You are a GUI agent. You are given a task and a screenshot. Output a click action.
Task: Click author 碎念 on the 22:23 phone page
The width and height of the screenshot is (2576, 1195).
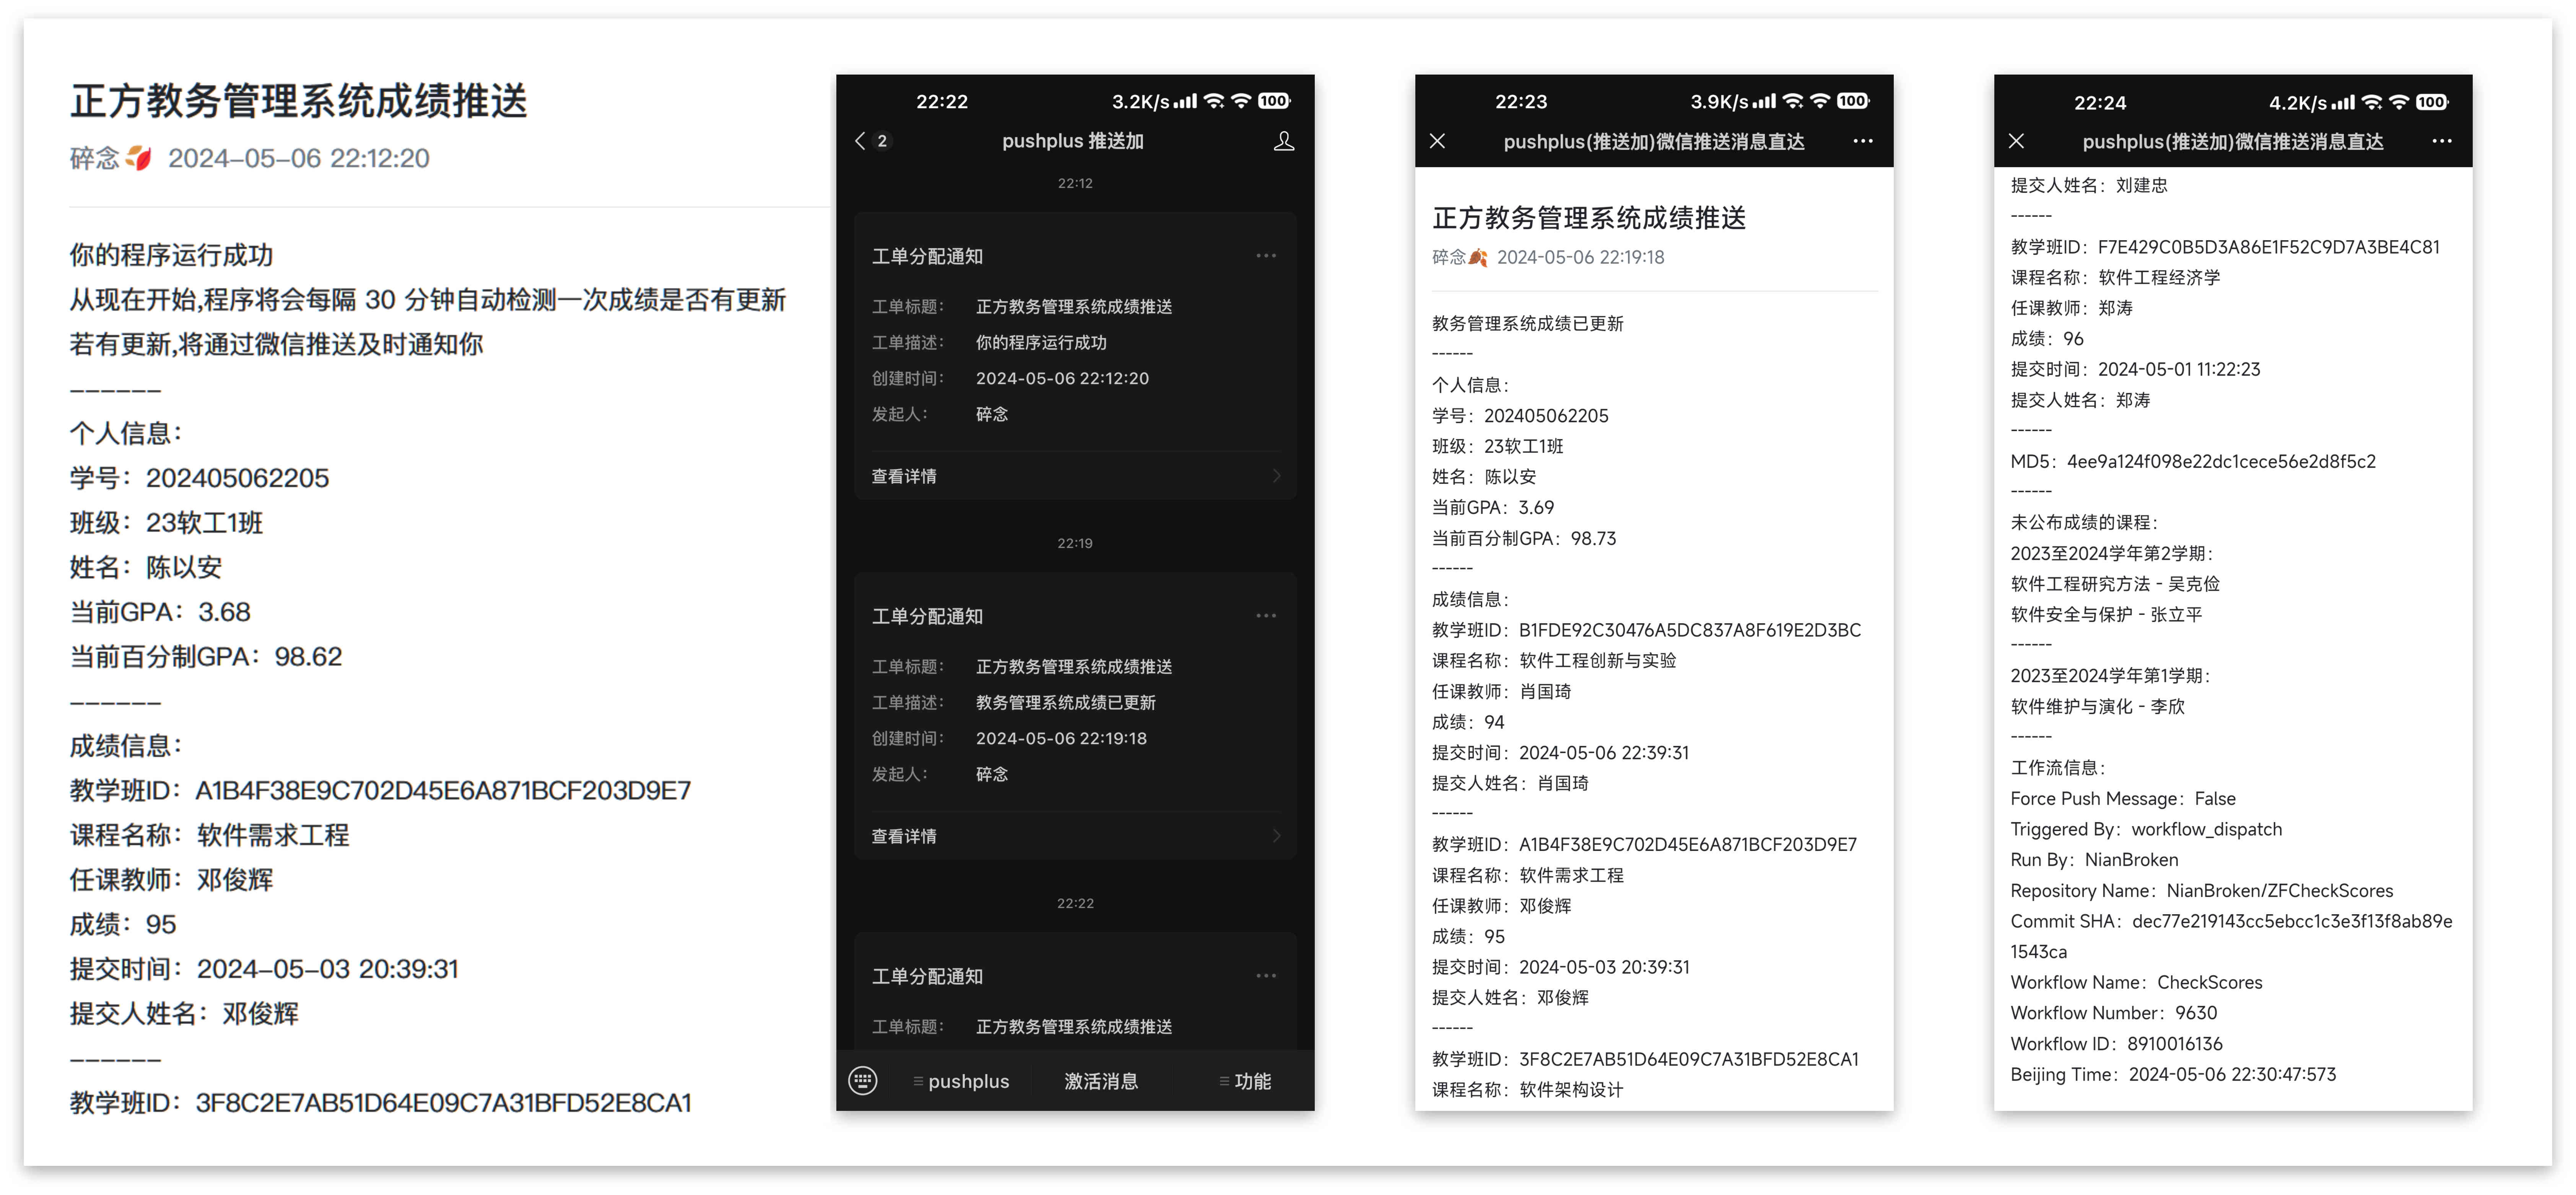coord(1449,257)
